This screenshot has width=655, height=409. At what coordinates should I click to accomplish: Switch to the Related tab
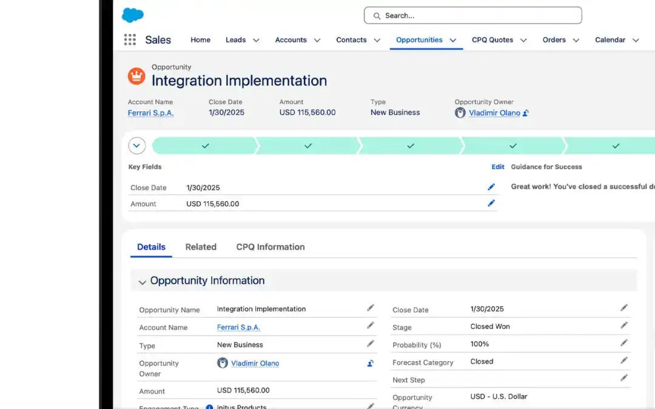201,247
